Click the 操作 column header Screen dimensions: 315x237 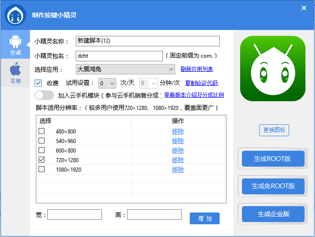pyautogui.click(x=178, y=121)
